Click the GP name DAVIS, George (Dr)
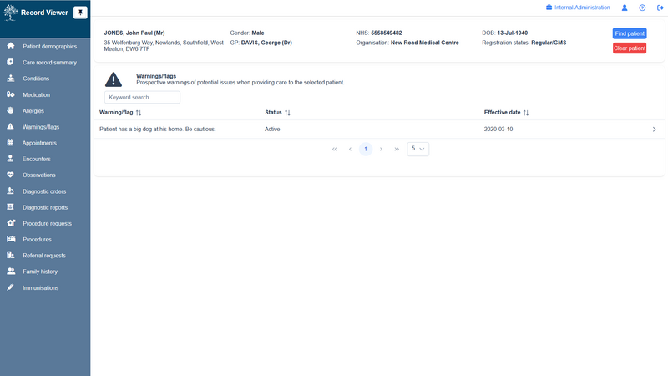This screenshot has height=376, width=668. (x=266, y=43)
